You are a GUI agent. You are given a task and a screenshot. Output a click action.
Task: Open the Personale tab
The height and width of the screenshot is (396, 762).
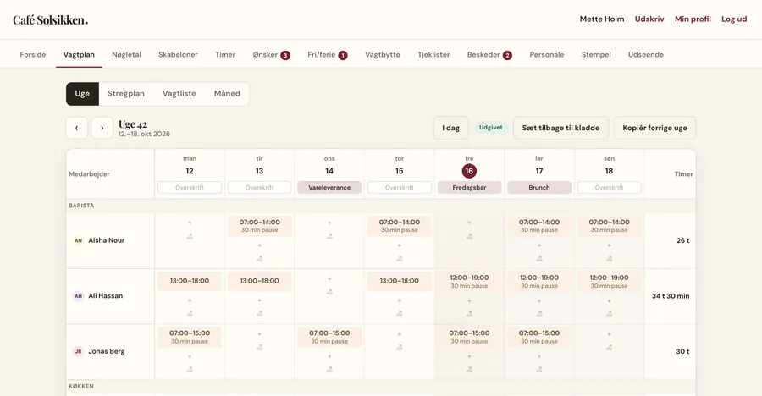coord(547,54)
